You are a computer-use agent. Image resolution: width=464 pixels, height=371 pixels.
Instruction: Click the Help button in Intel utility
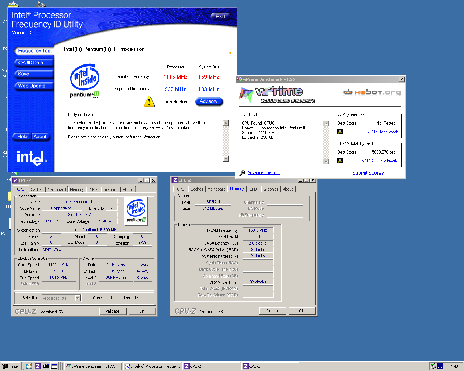[x=22, y=137]
